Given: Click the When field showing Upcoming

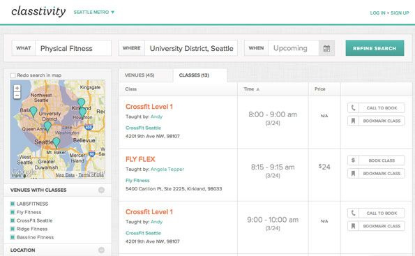Looking at the screenshot, I should coord(293,48).
